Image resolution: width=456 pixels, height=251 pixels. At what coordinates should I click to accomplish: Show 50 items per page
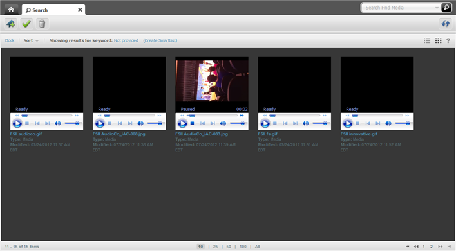pyautogui.click(x=229, y=247)
